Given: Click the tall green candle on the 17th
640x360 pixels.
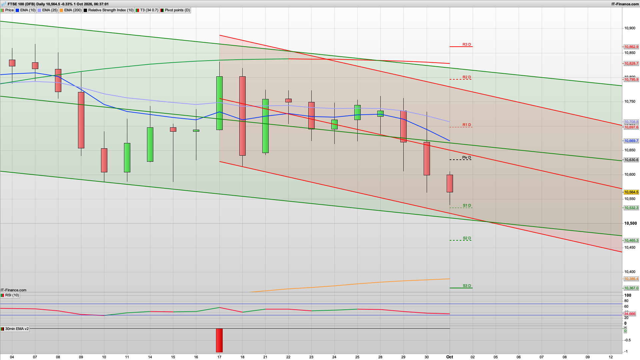Looking at the screenshot, I should tap(219, 103).
